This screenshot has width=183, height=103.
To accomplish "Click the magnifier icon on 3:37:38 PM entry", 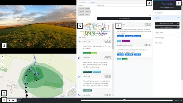I will (109, 95).
